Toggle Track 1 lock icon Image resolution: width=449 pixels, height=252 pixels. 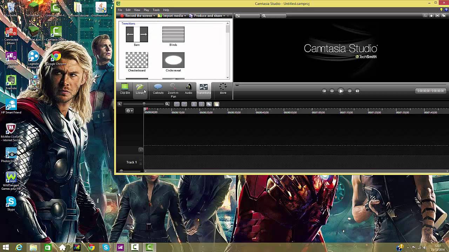coord(141,164)
